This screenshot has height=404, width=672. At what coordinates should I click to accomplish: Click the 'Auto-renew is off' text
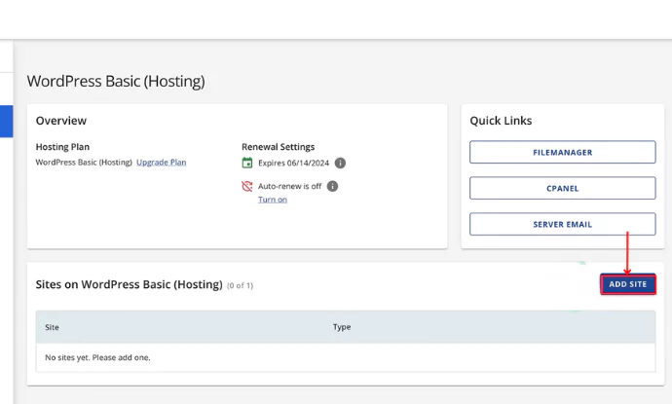tap(289, 186)
